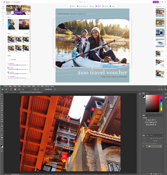The image size is (167, 175).
Task: Click Remove background in Designer top toolbar
Action: (82, 6)
